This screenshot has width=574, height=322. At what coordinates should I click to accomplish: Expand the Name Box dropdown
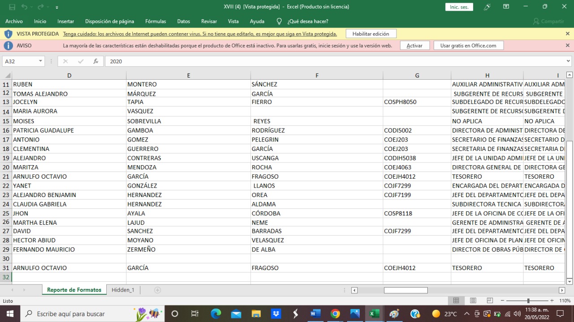click(x=41, y=61)
